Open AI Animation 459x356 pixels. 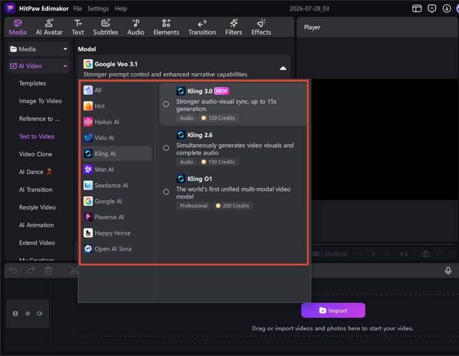pyautogui.click(x=36, y=225)
